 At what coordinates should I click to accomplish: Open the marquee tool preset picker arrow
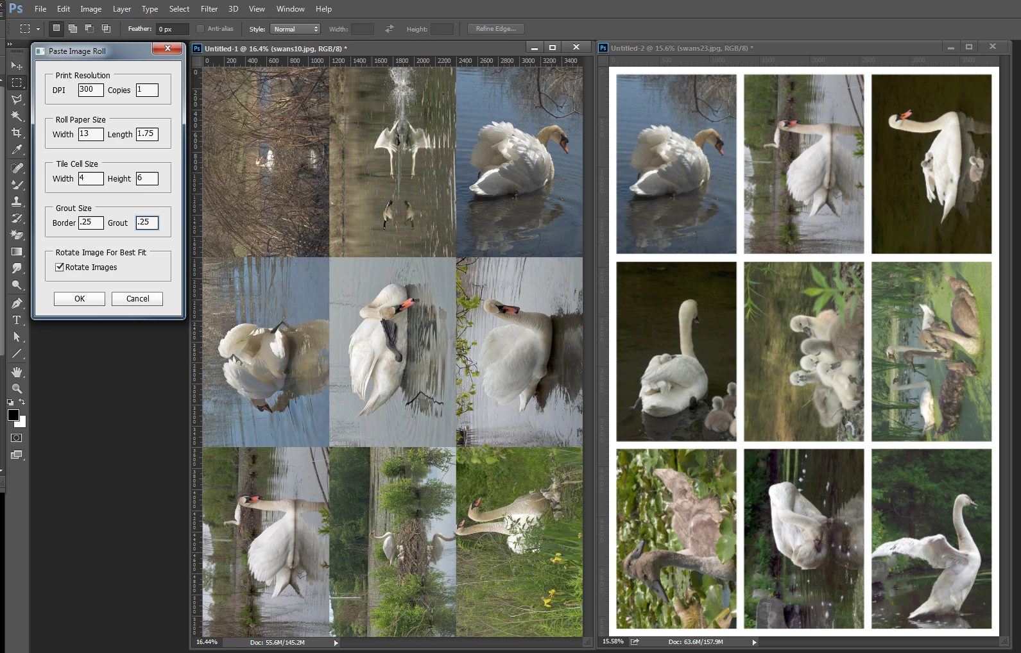point(38,29)
